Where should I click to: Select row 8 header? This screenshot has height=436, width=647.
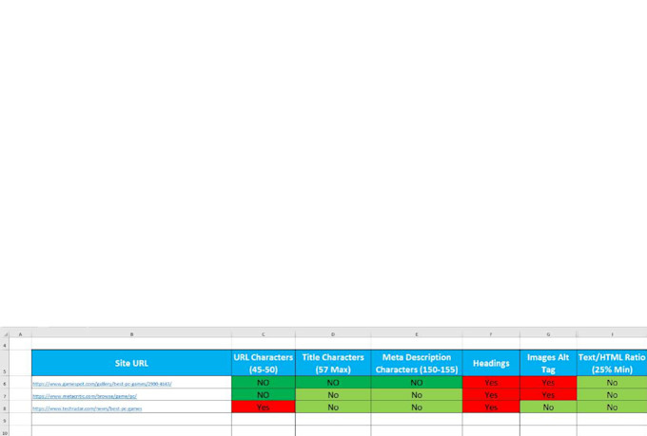coord(5,408)
